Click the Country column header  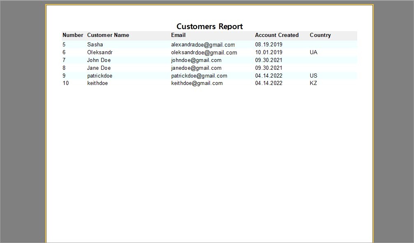[320, 35]
